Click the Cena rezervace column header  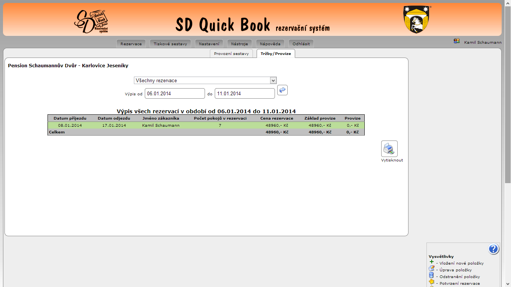(x=277, y=118)
